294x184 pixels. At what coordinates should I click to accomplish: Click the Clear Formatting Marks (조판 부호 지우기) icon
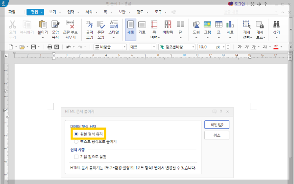coord(70,24)
